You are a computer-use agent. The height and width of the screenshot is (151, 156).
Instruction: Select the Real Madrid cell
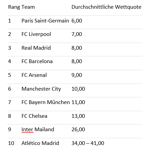36,48
